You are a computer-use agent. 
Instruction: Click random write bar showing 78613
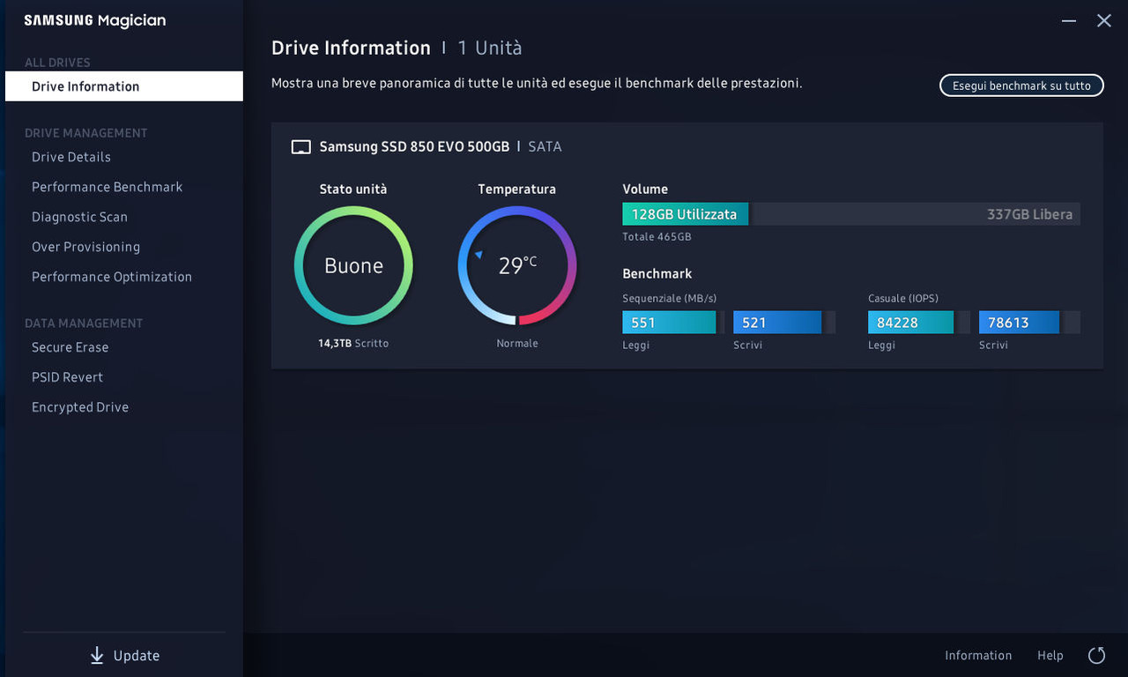[x=1020, y=323]
